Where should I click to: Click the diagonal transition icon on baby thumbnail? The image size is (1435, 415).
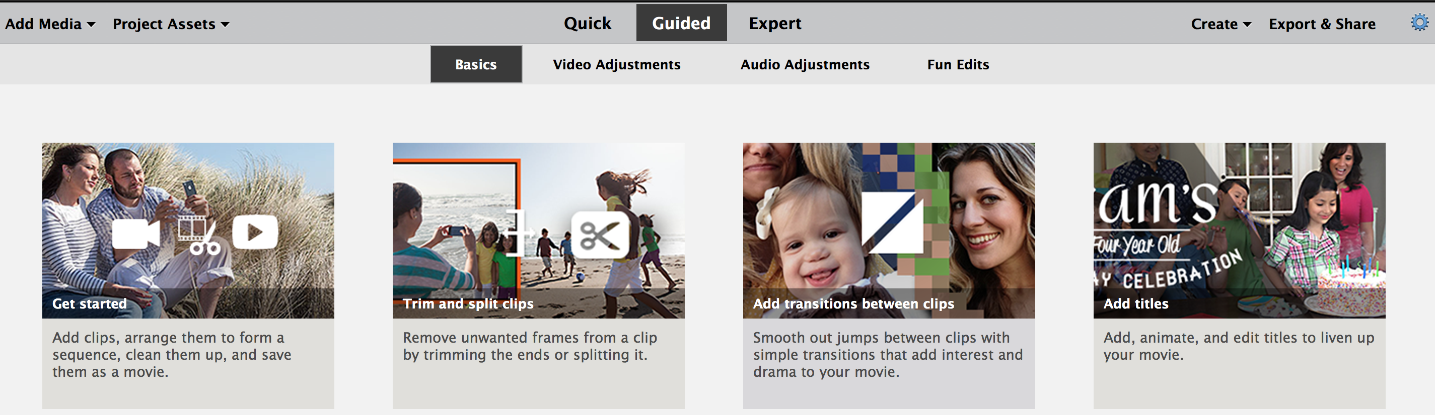(892, 223)
